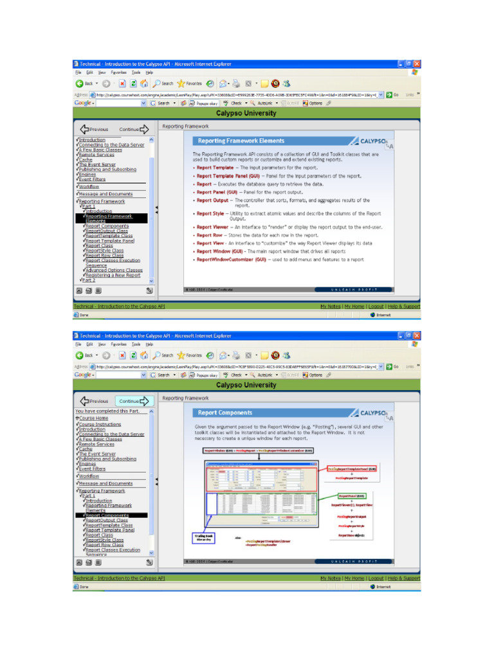
Task: Click the Back button in the upper window
Action: [x=84, y=84]
